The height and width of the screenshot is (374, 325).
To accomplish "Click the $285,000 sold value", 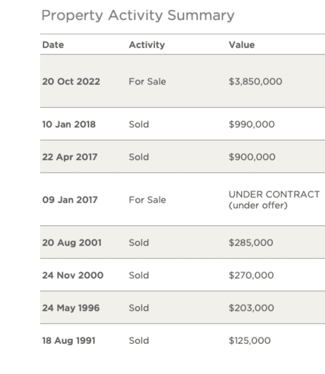I will pos(251,243).
